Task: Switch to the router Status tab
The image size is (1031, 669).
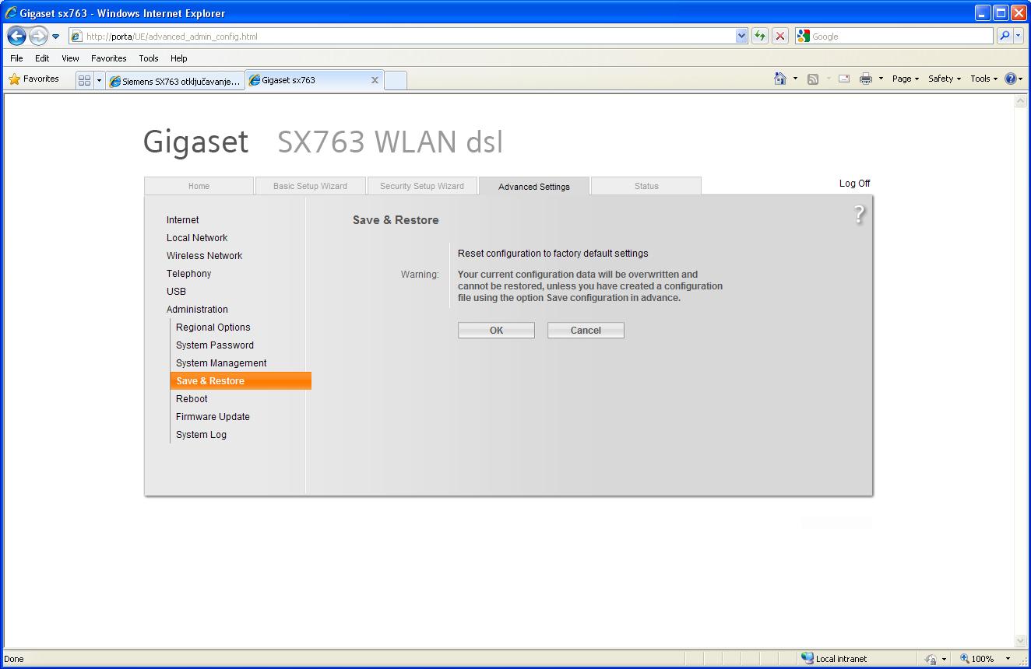Action: coord(646,186)
